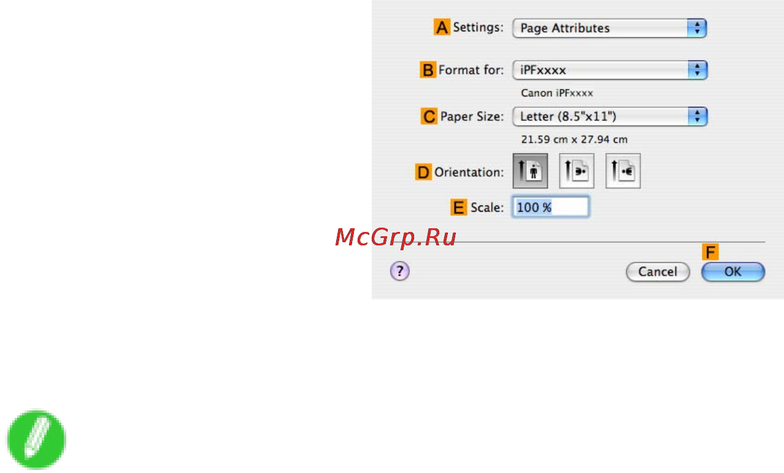Click the Canon iPFxxxx printer text
The image size is (784, 473).
(x=557, y=93)
